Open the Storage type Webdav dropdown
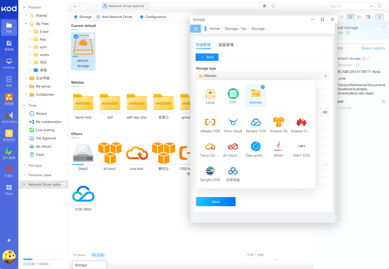The width and height of the screenshot is (389, 269). pyautogui.click(x=263, y=76)
